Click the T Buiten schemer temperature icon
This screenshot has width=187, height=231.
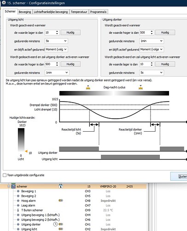point(18,210)
